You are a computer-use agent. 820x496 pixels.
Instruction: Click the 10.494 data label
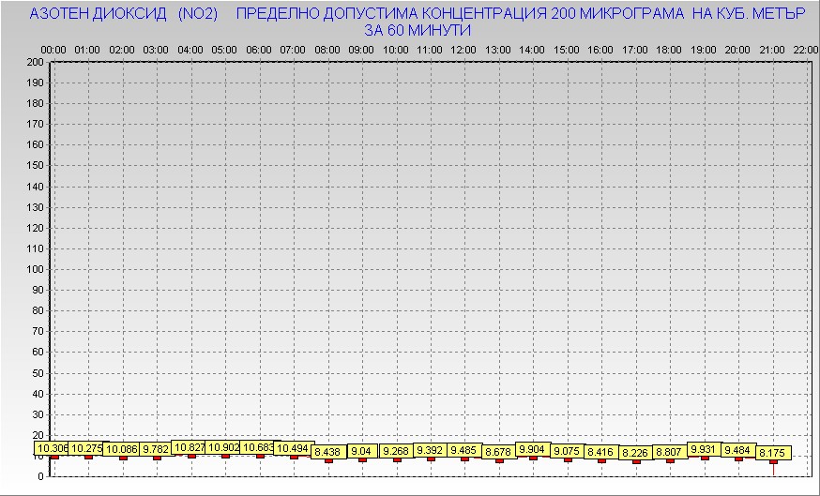[x=294, y=448]
